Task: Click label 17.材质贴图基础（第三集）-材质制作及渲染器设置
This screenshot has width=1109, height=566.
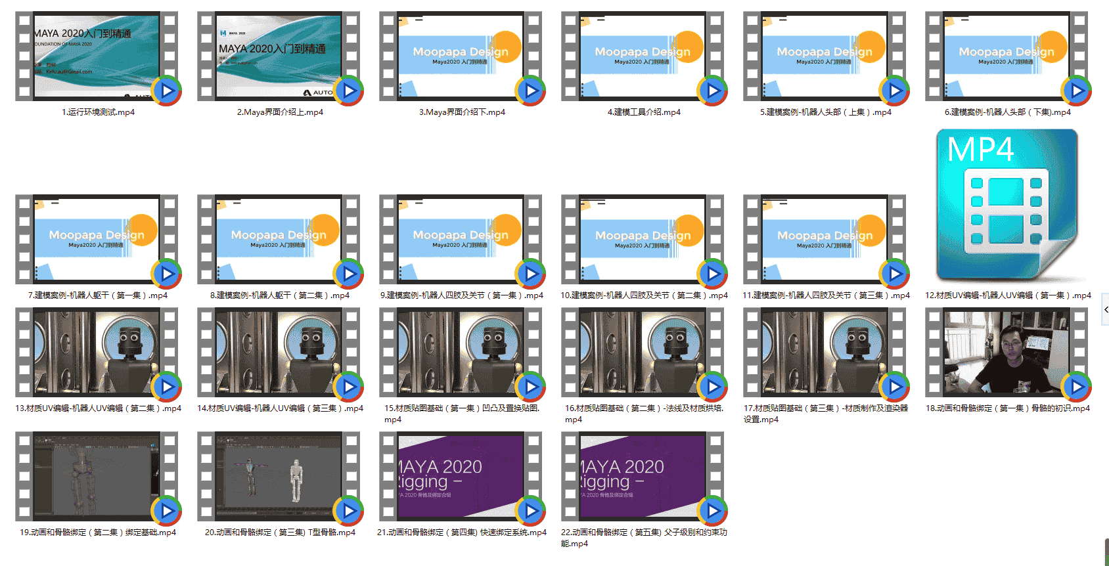Action: (x=826, y=414)
